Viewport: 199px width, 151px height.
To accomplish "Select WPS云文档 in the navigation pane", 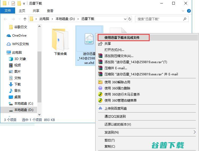I will pyautogui.click(x=18, y=44).
